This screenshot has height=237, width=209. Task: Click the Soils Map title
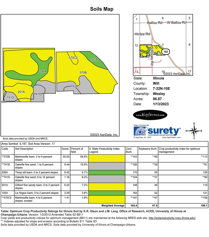(102, 9)
